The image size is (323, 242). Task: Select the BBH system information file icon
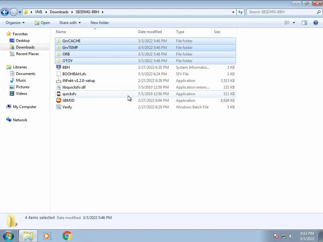coord(59,67)
